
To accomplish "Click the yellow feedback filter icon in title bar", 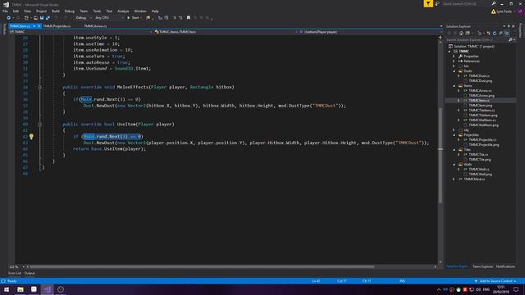I will coord(428,3).
